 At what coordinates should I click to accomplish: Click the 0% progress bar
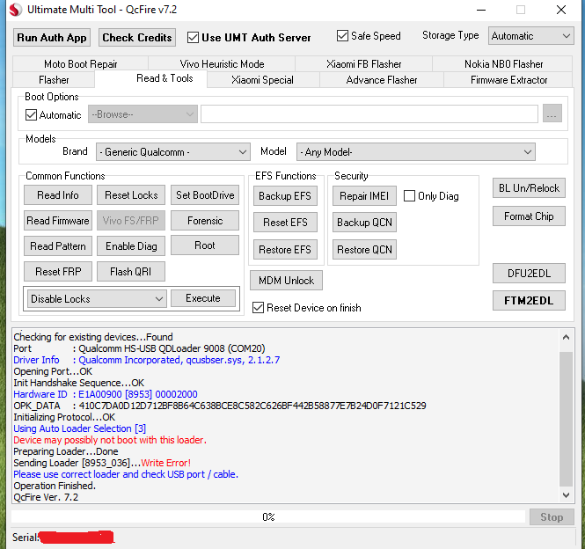tap(268, 517)
